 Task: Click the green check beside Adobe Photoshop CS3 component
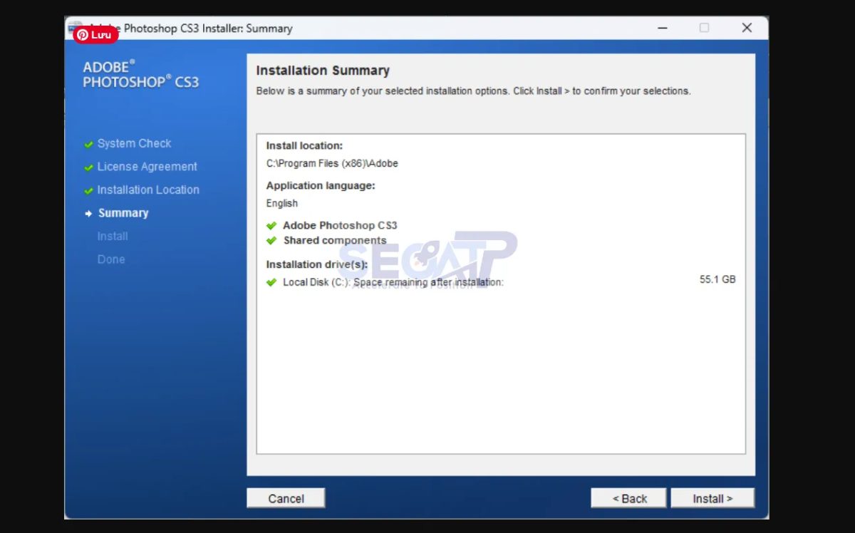point(271,226)
